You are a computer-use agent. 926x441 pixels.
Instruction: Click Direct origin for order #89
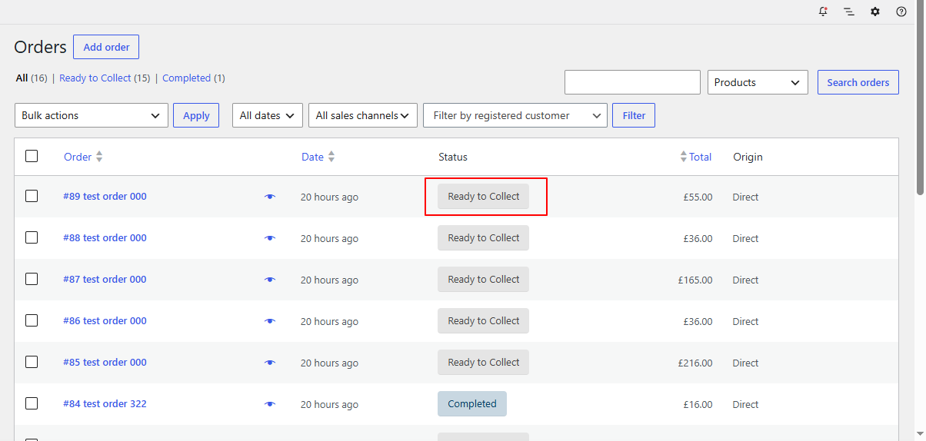(x=745, y=197)
